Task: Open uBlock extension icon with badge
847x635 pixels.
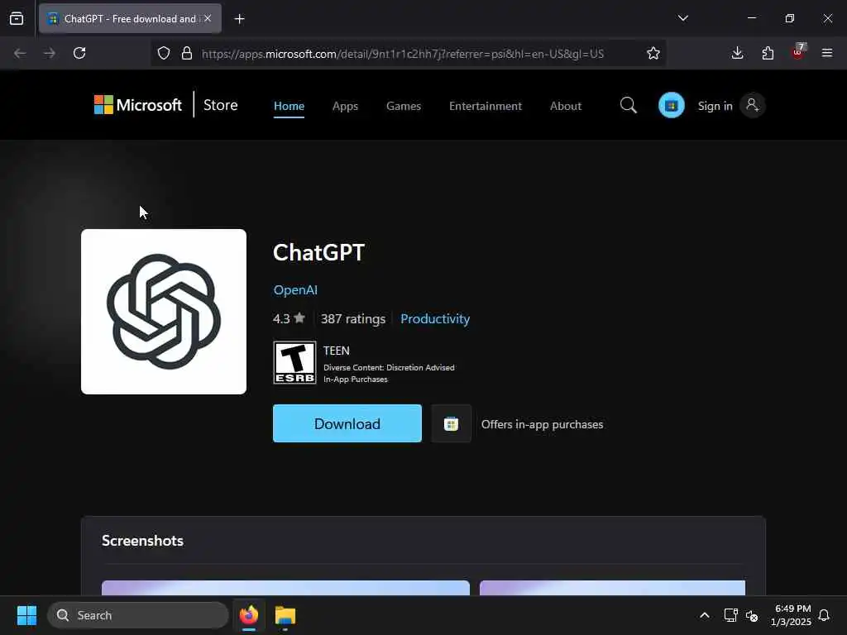Action: (798, 51)
